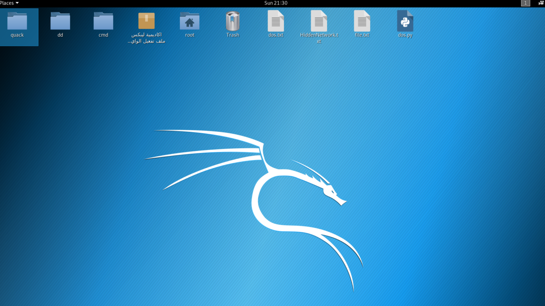Select the file.txt document icon
545x306 pixels.
pos(362,21)
